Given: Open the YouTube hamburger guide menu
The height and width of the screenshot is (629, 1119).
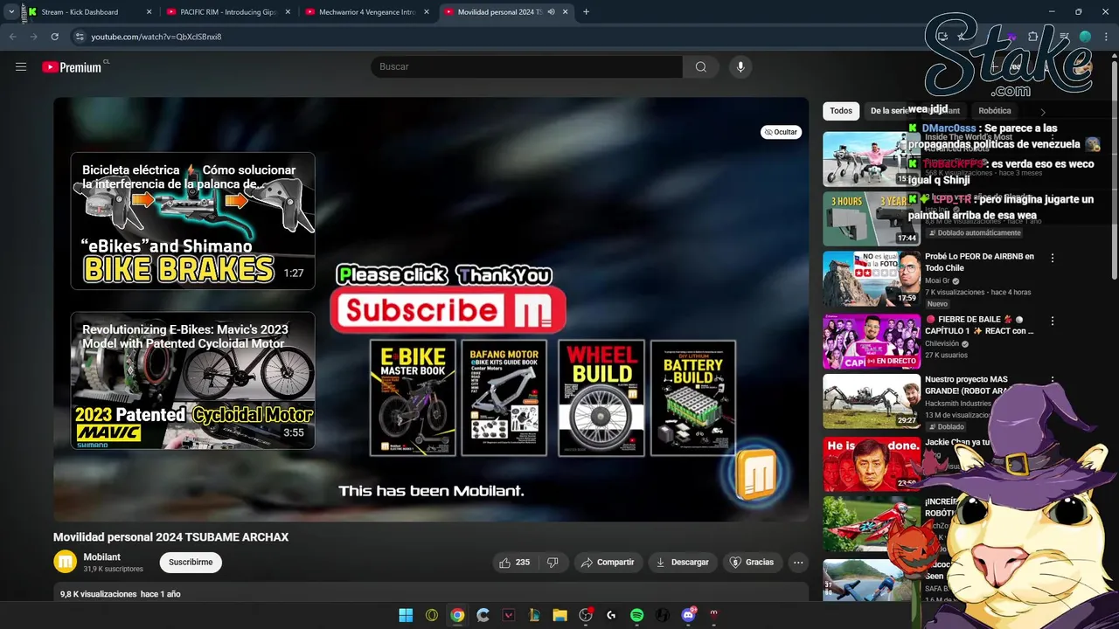Looking at the screenshot, I should (x=21, y=66).
